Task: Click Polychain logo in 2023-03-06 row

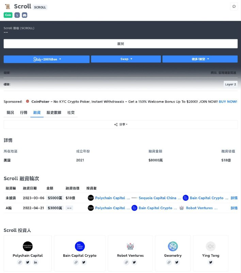Action: (x=91, y=198)
